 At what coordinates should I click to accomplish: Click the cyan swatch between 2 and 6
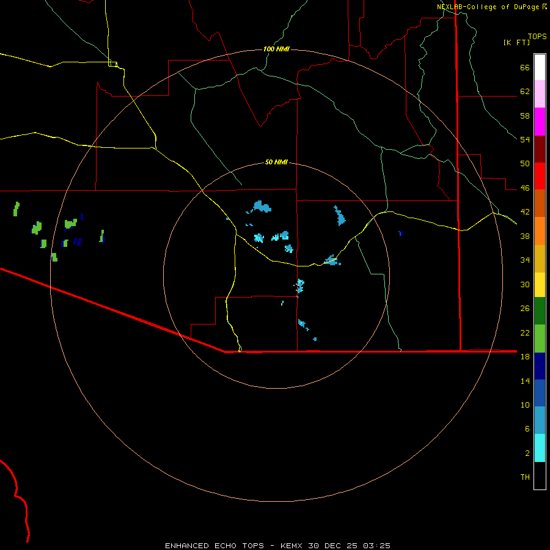pyautogui.click(x=540, y=448)
